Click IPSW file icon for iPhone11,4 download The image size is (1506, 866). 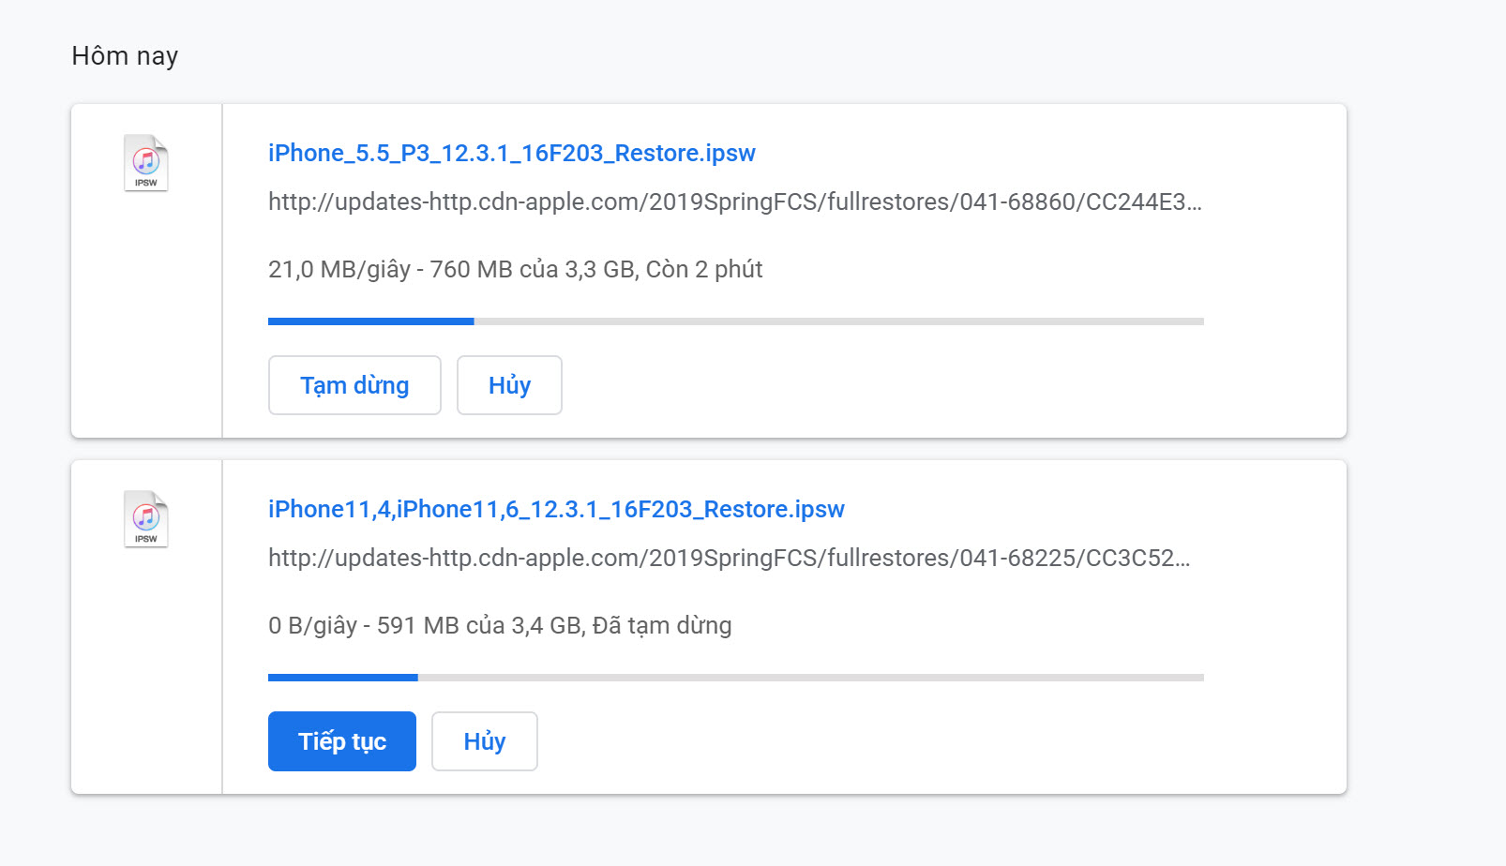(x=146, y=519)
